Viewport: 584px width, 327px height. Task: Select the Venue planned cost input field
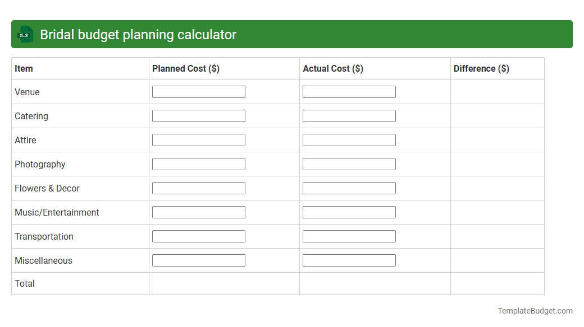pos(198,91)
